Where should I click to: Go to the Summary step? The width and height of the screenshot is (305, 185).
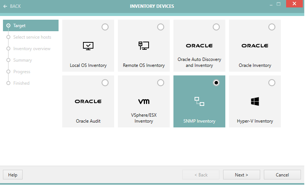click(23, 60)
